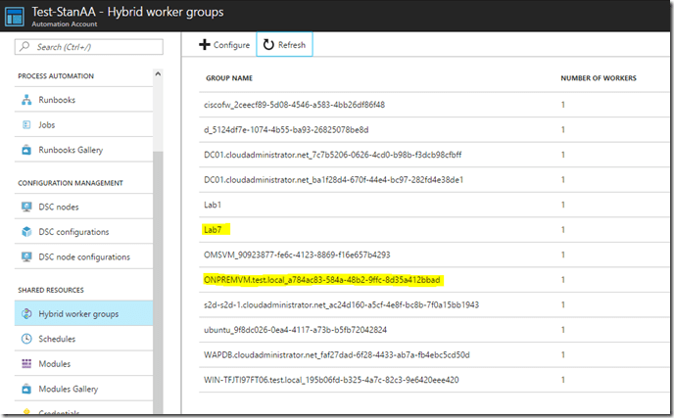Refresh the hybrid worker groups list

coord(284,45)
